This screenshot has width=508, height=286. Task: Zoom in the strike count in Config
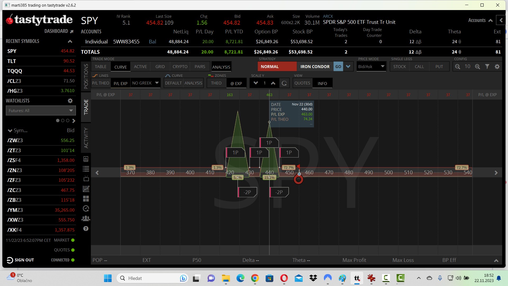(478, 67)
